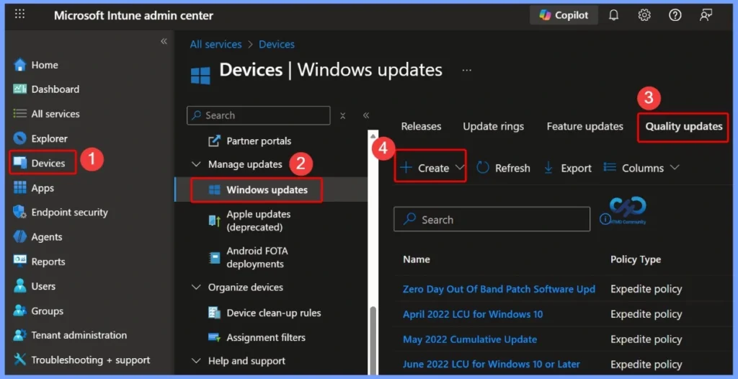738x379 pixels.
Task: Open Device clean-up rules
Action: [264, 313]
